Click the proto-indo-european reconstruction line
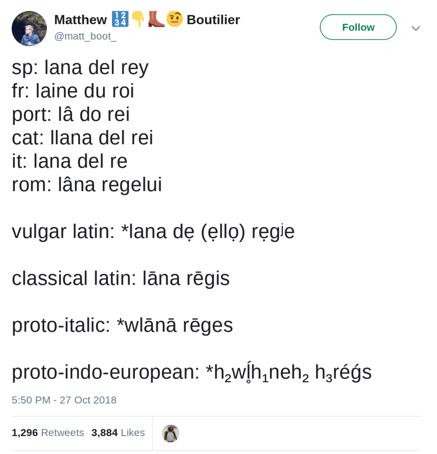 pos(191,373)
